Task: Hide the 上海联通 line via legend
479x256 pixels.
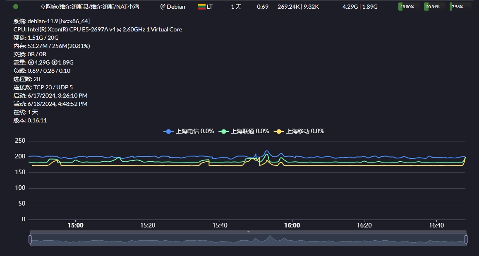Action: tap(244, 131)
